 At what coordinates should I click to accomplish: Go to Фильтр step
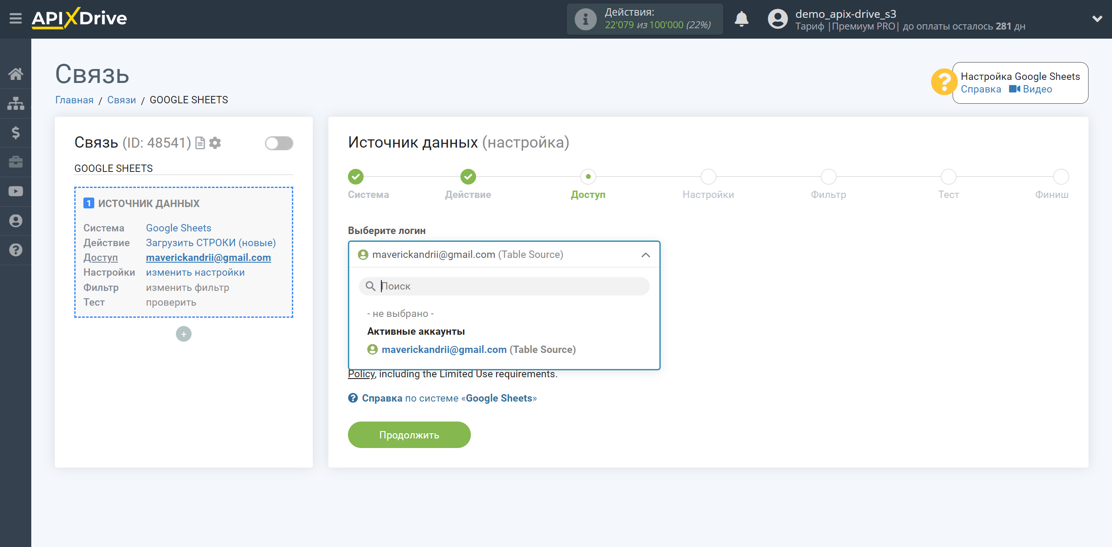[x=829, y=177]
